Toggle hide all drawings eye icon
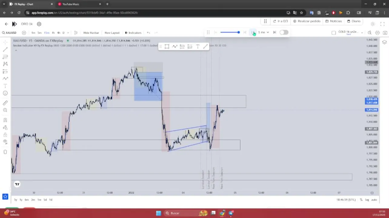This screenshot has width=389, height=218. click(5, 142)
